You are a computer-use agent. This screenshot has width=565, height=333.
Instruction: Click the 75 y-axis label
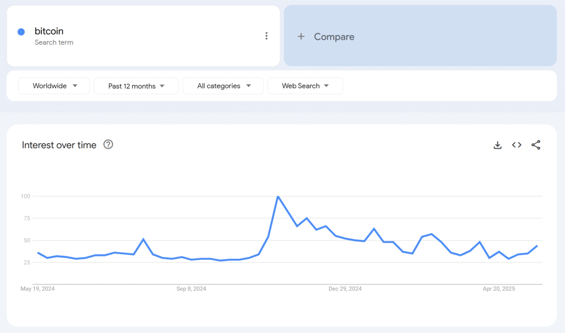(x=27, y=218)
